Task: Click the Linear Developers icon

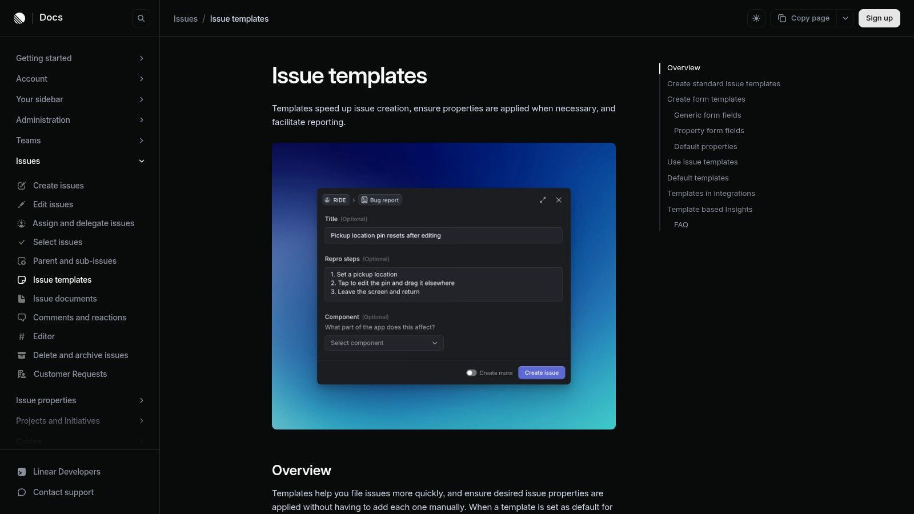Action: (x=22, y=472)
